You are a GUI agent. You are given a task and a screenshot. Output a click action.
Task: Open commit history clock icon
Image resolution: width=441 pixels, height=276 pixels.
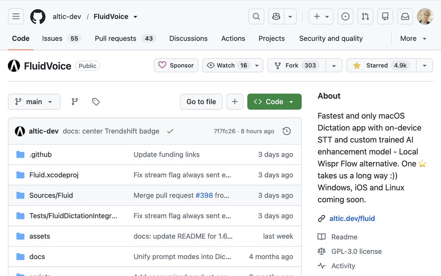point(287,131)
